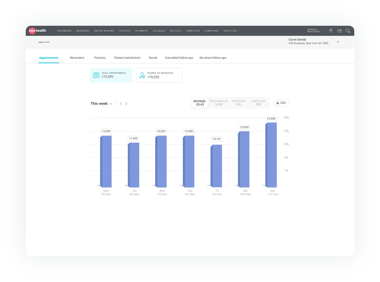Select the Booked via NexHealth card
Viewport: 380px width, 282px height.
(159, 75)
